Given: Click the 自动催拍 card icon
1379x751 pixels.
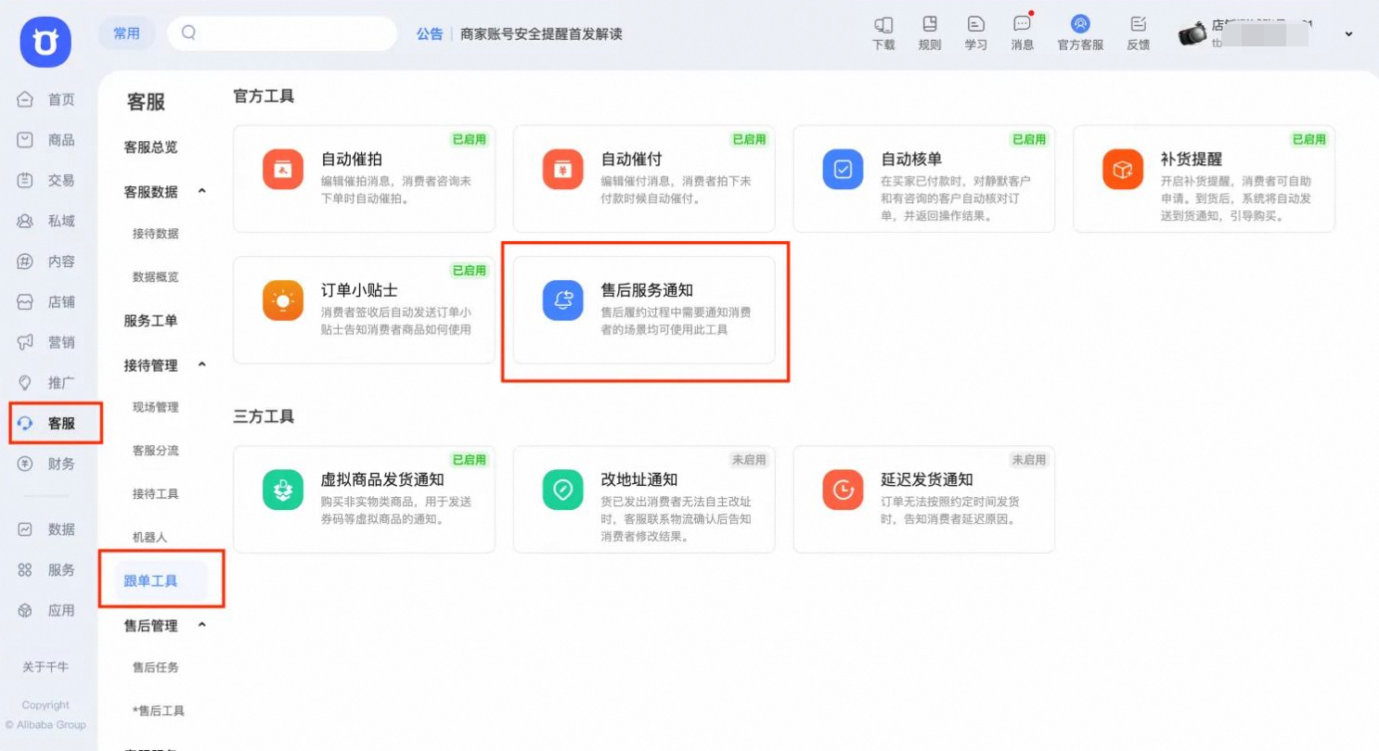Looking at the screenshot, I should coord(283,170).
